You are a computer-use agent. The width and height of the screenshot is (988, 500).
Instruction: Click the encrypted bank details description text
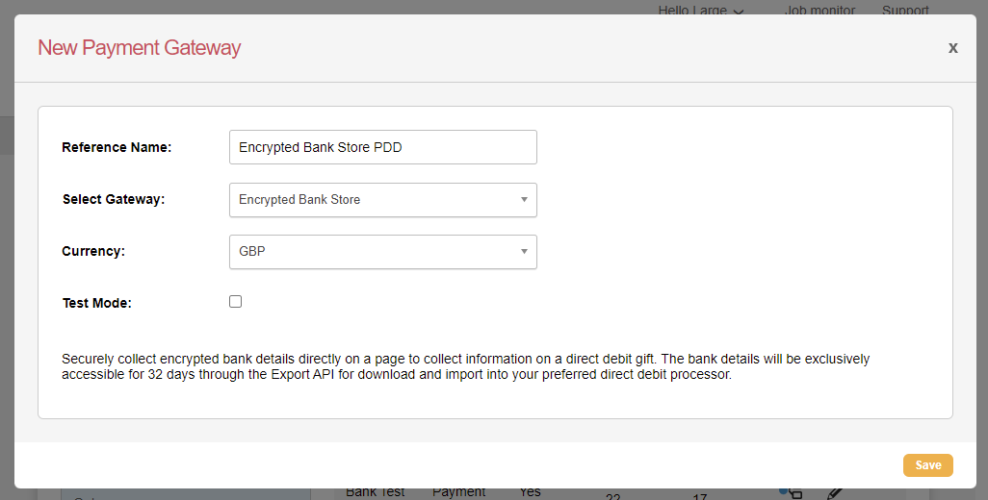pyautogui.click(x=465, y=366)
